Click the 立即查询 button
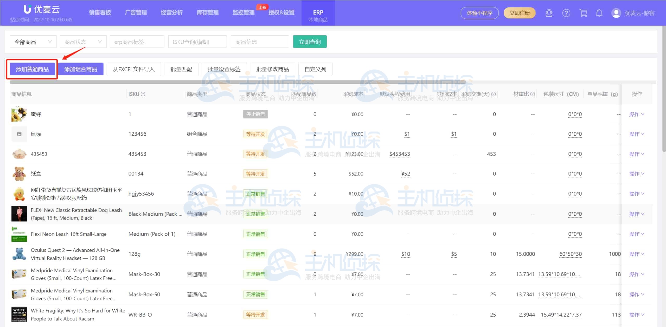 pos(310,42)
